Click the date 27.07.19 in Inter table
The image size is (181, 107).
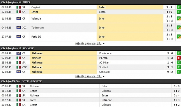click(x=6, y=37)
